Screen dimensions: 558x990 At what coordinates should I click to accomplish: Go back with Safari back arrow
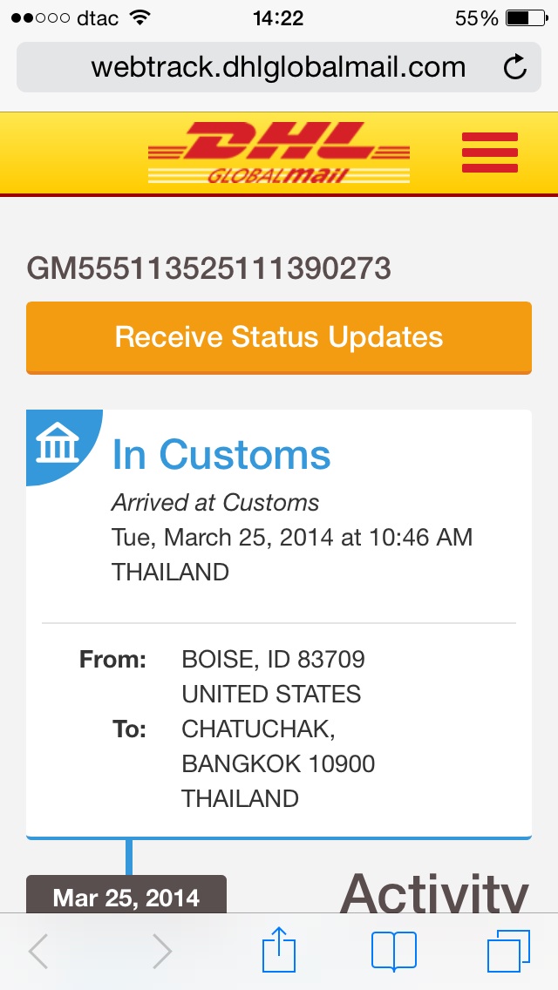point(38,952)
